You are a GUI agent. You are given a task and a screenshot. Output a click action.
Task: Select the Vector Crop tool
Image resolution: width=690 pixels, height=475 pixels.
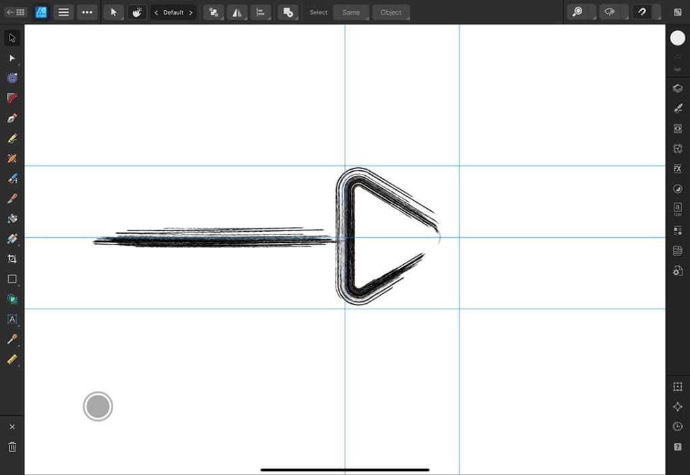click(x=12, y=259)
